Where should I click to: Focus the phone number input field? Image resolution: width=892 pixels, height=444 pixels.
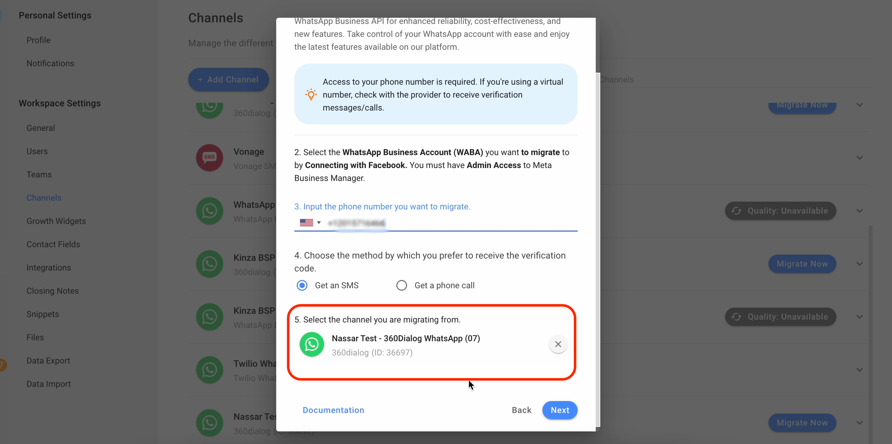point(450,223)
